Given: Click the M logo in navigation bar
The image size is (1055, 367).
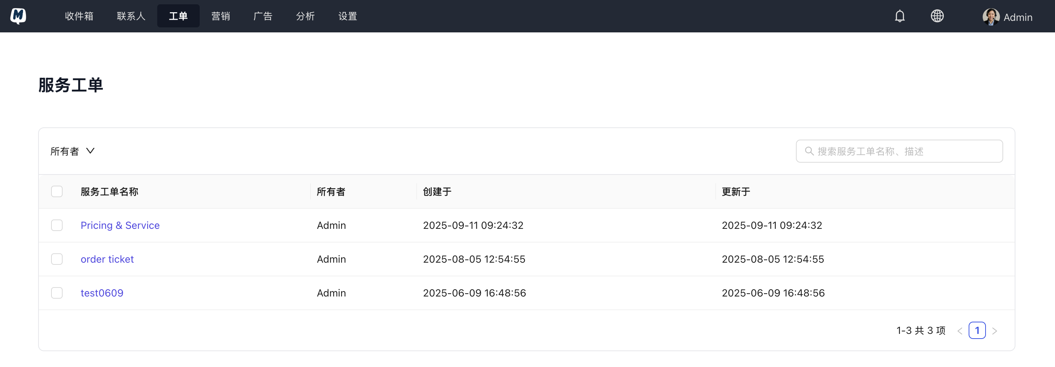Looking at the screenshot, I should (x=18, y=15).
